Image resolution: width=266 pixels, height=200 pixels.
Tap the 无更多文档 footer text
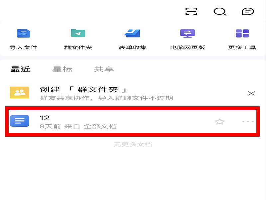(x=133, y=144)
